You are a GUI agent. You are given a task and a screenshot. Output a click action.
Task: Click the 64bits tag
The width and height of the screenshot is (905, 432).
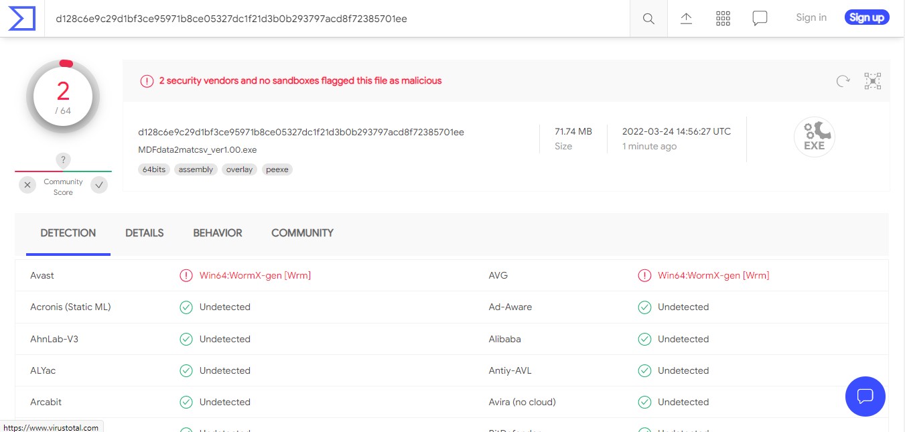[x=154, y=169]
